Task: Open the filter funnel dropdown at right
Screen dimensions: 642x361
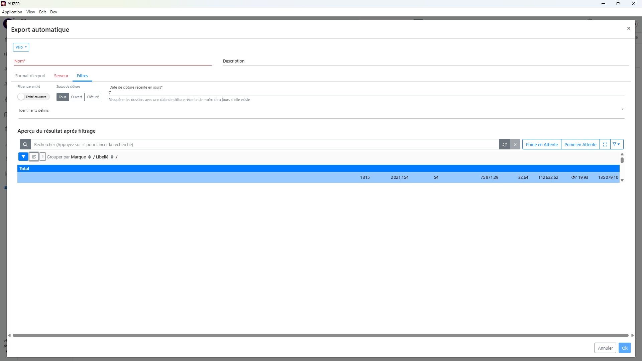Action: [x=617, y=144]
